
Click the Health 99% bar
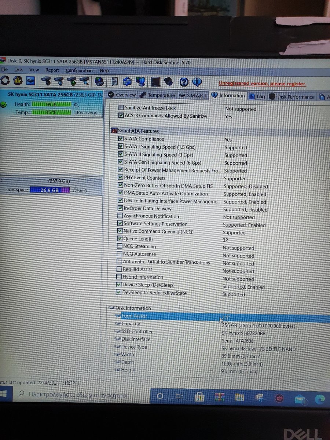(51, 104)
